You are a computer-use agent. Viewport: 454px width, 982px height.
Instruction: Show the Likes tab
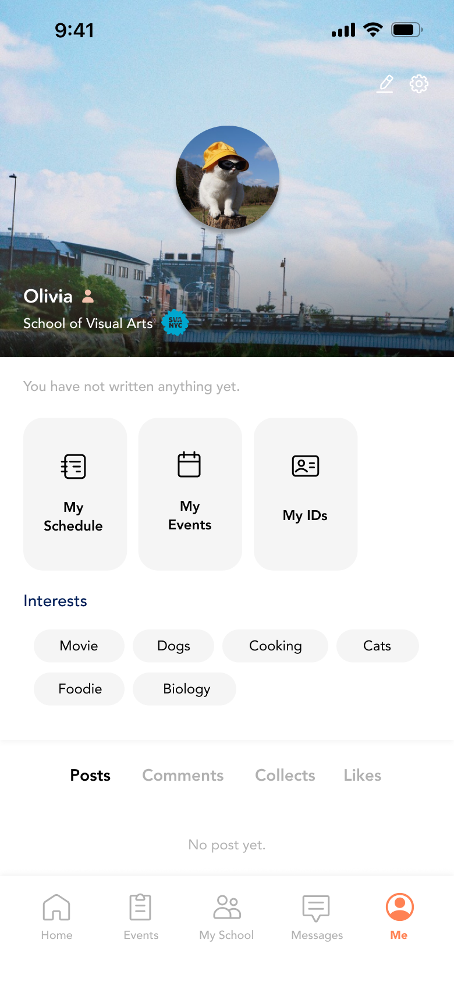coord(362,775)
